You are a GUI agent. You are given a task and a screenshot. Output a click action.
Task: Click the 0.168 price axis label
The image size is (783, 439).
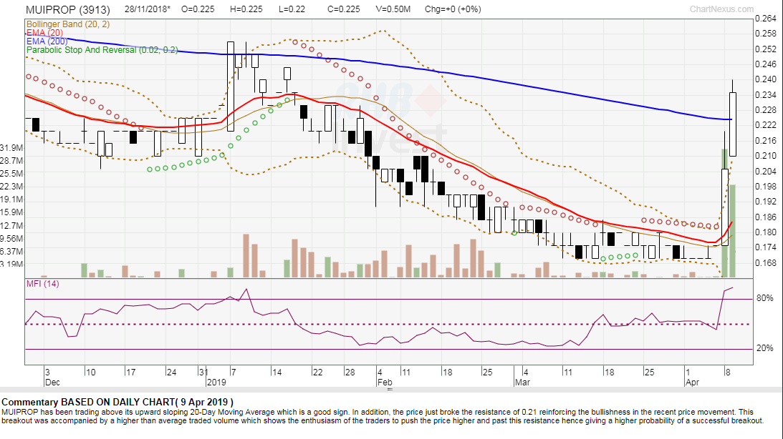(x=766, y=262)
